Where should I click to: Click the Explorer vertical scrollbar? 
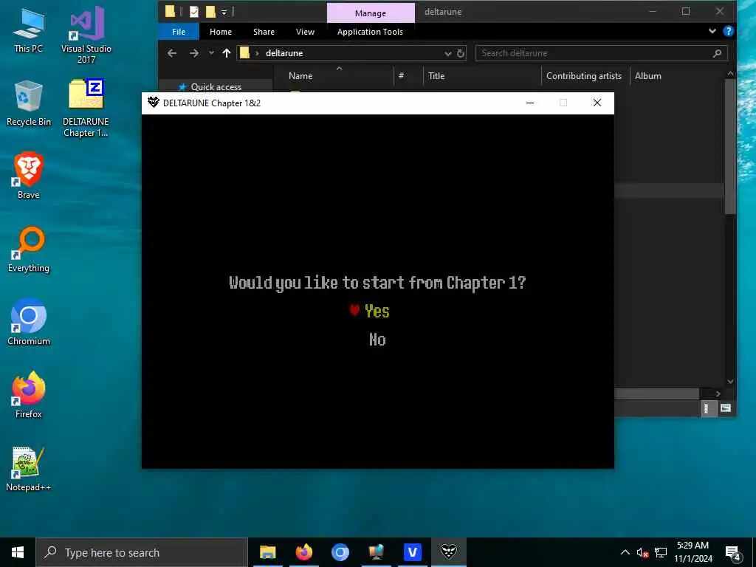pyautogui.click(x=730, y=147)
